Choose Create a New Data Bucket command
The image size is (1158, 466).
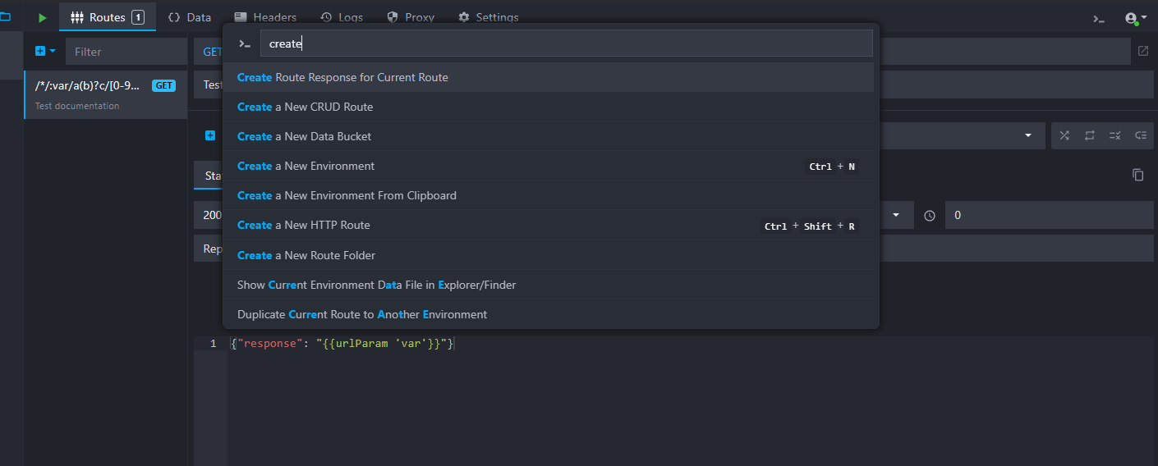[304, 136]
